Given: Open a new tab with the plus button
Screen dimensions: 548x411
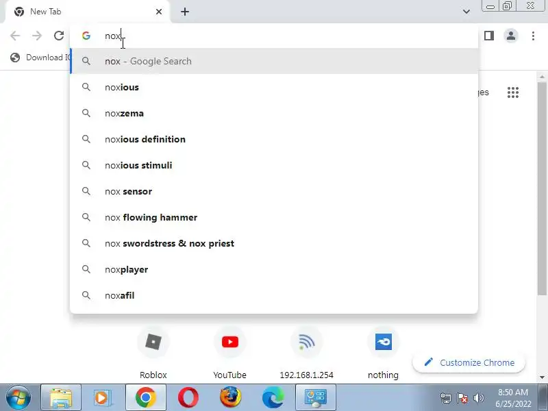Looking at the screenshot, I should coord(185,12).
